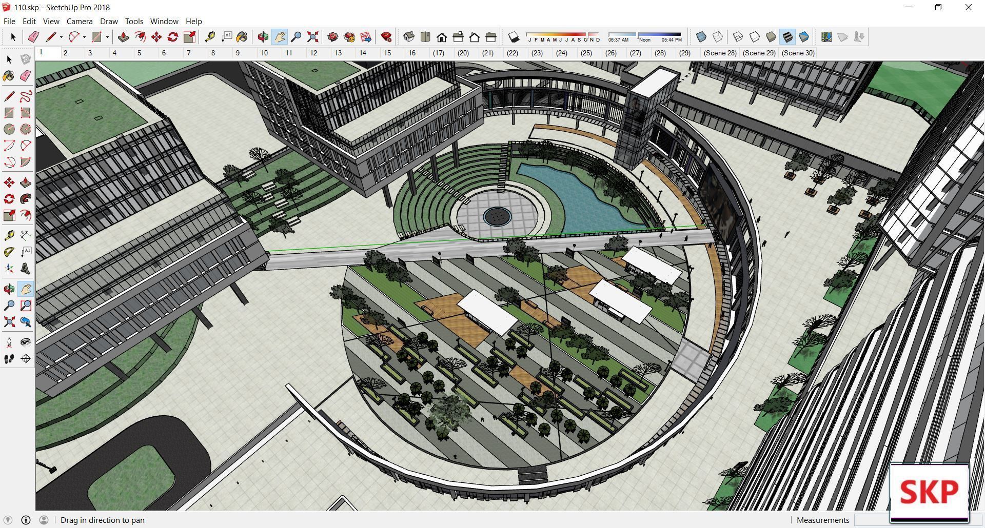The height and width of the screenshot is (528, 985).
Task: Choose the Scale tool in top toolbar
Action: pyautogui.click(x=189, y=37)
